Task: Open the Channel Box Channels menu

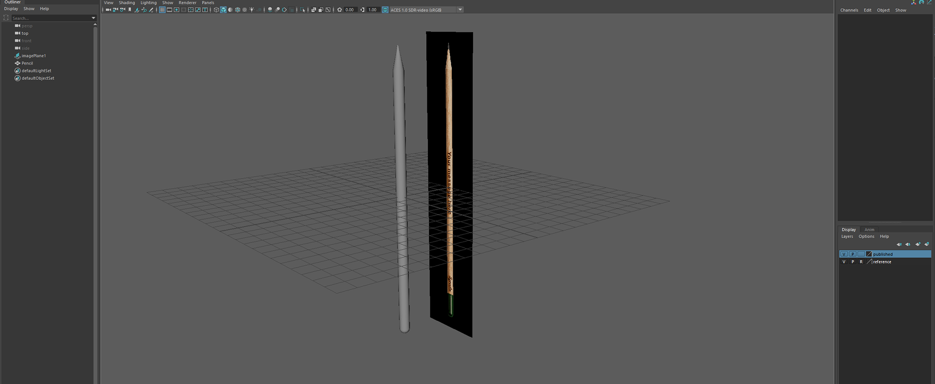Action: pyautogui.click(x=849, y=10)
